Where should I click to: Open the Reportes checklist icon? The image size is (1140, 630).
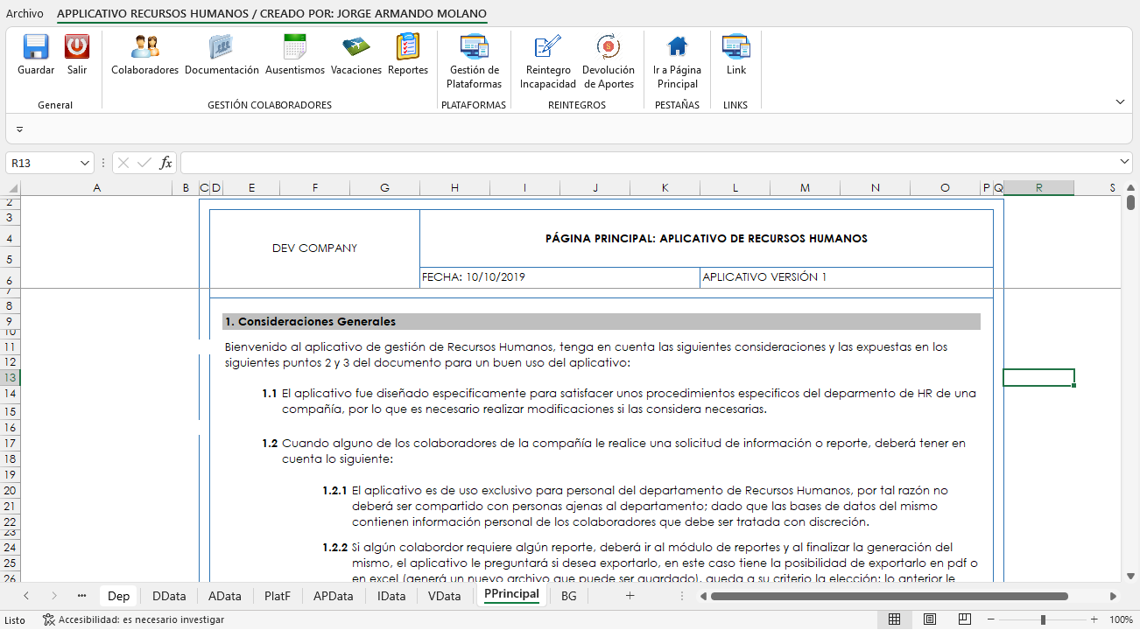408,46
